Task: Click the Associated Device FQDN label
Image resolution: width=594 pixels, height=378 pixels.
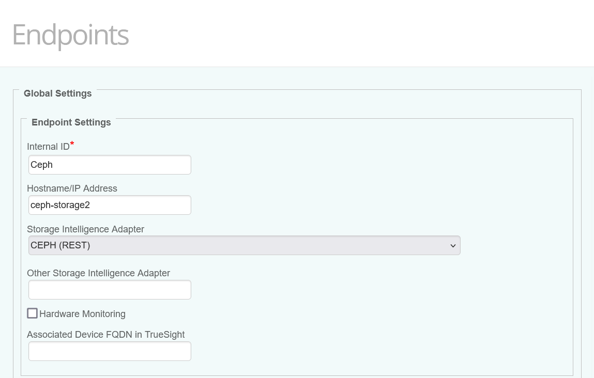Action: point(105,335)
